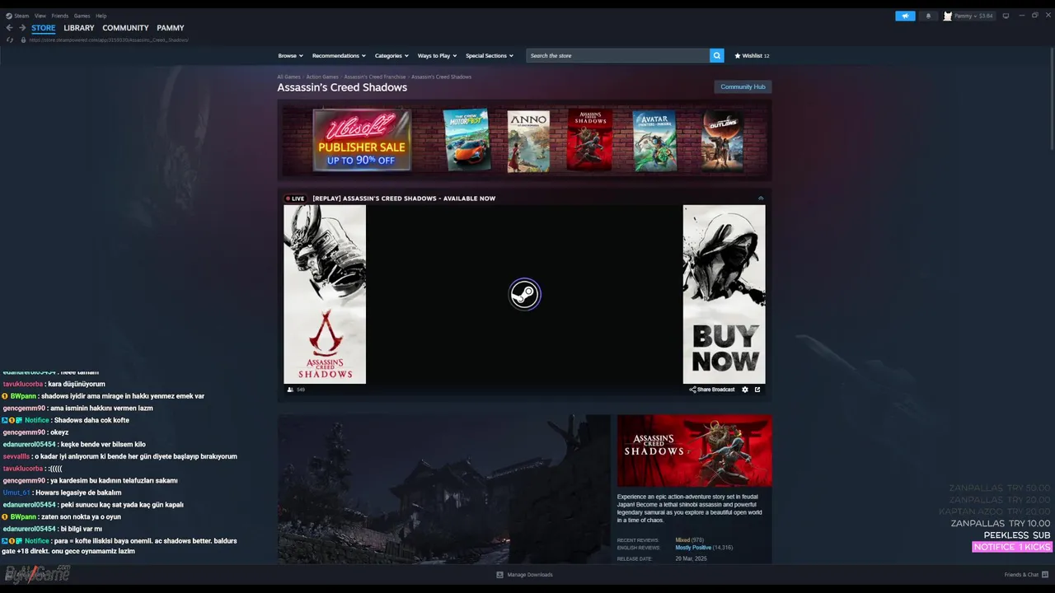Click the samurai Assassin's Creed Shadows side banner
The image size is (1055, 593).
pyautogui.click(x=325, y=294)
